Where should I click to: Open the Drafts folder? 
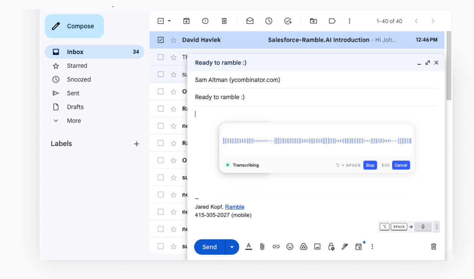click(75, 107)
